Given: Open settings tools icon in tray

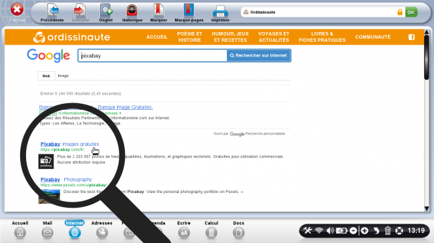Looking at the screenshot, I should [x=308, y=230].
